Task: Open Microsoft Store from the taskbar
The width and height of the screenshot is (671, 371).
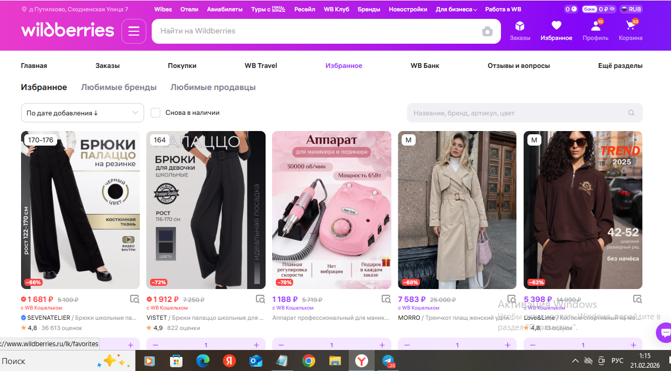Action: [176, 361]
